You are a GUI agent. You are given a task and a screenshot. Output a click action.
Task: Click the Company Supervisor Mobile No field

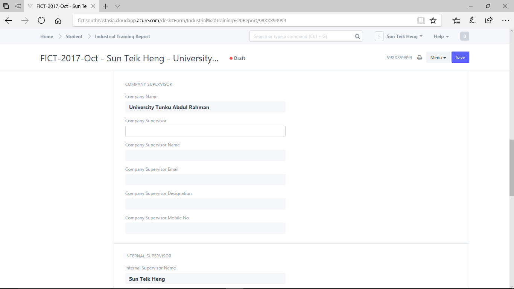[x=205, y=228]
